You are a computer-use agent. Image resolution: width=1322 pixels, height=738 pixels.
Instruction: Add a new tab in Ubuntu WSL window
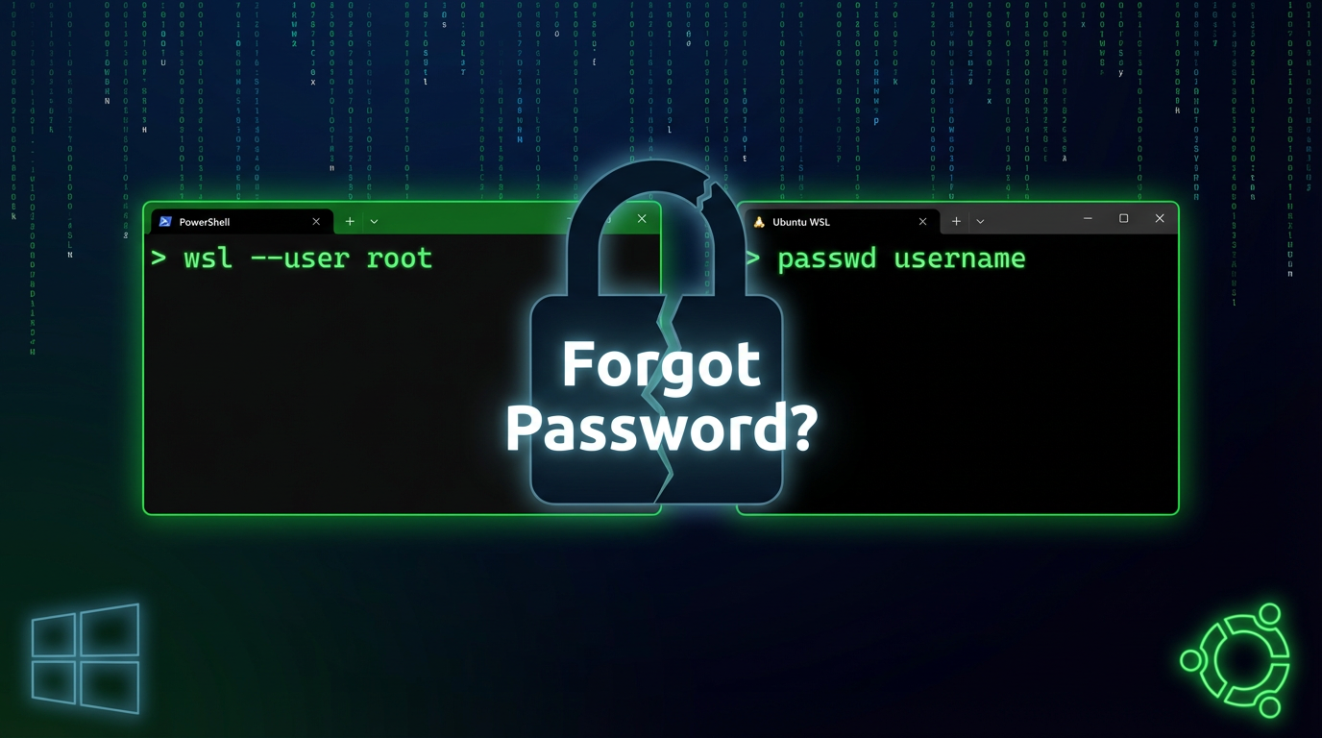tap(956, 222)
